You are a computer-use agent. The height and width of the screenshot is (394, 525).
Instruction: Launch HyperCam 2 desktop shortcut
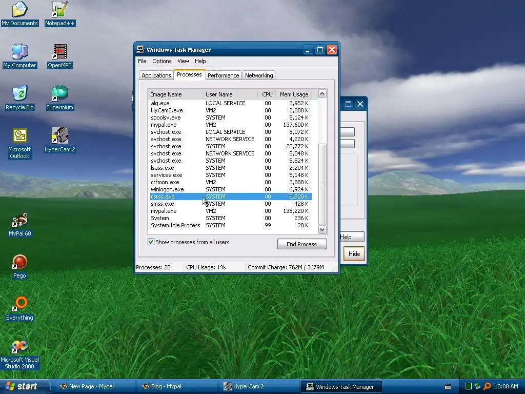[60, 141]
